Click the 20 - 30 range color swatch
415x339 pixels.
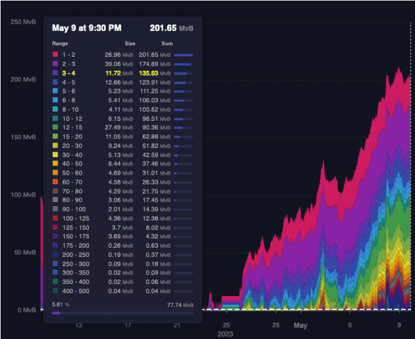55,146
